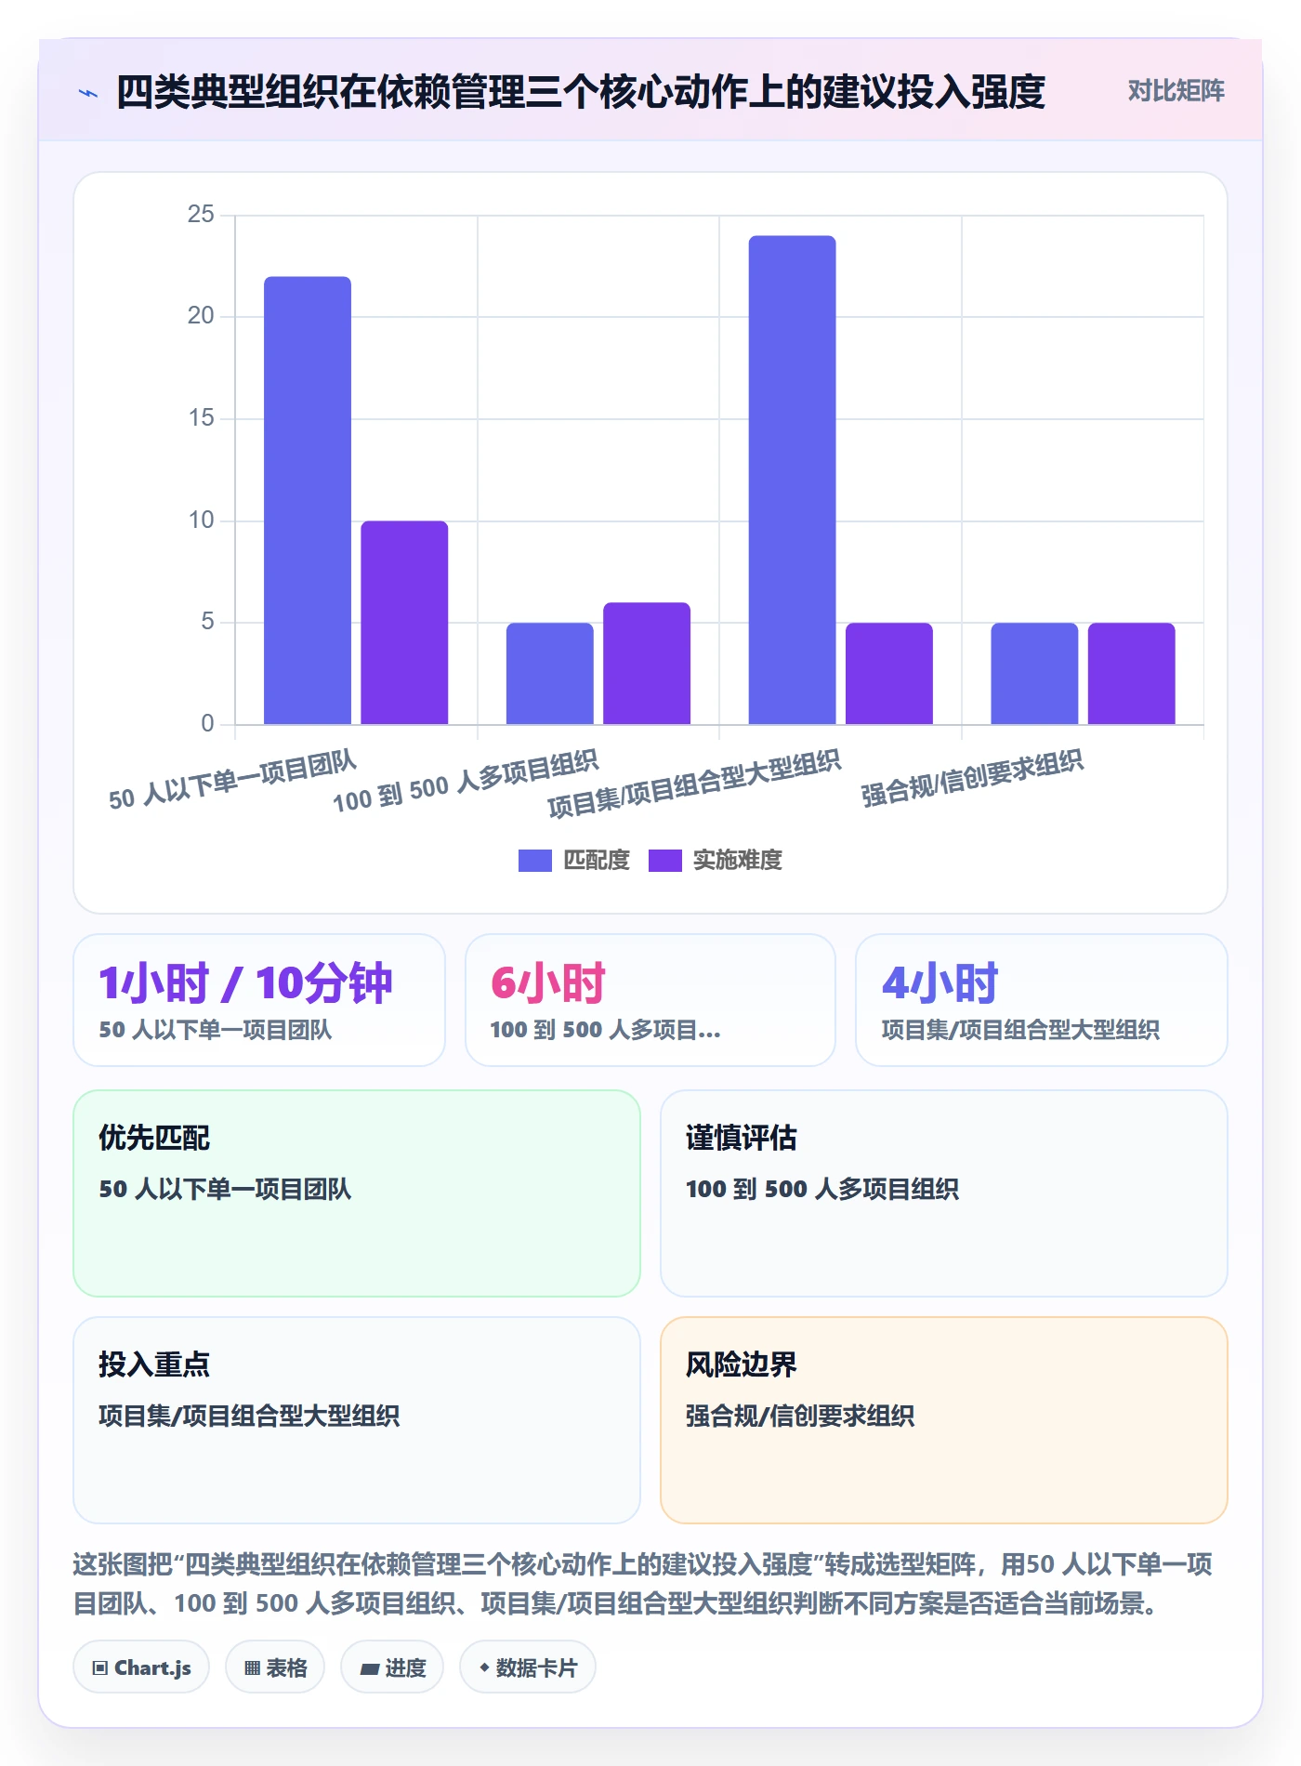Click the lightning icon beside the title

(x=88, y=92)
